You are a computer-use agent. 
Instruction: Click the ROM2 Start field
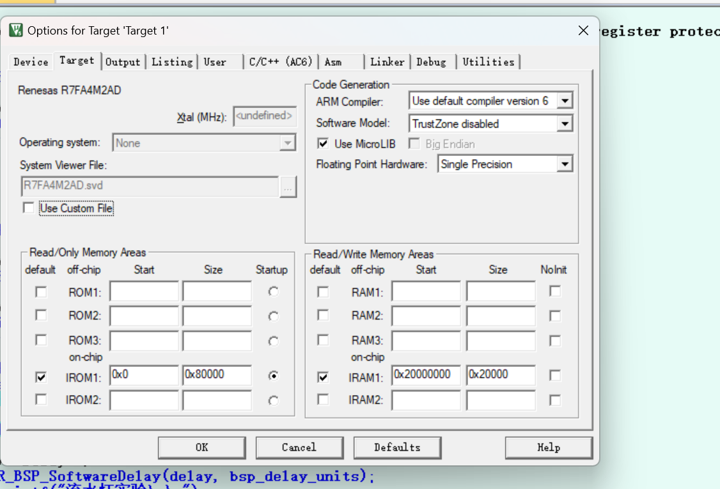[x=144, y=315]
